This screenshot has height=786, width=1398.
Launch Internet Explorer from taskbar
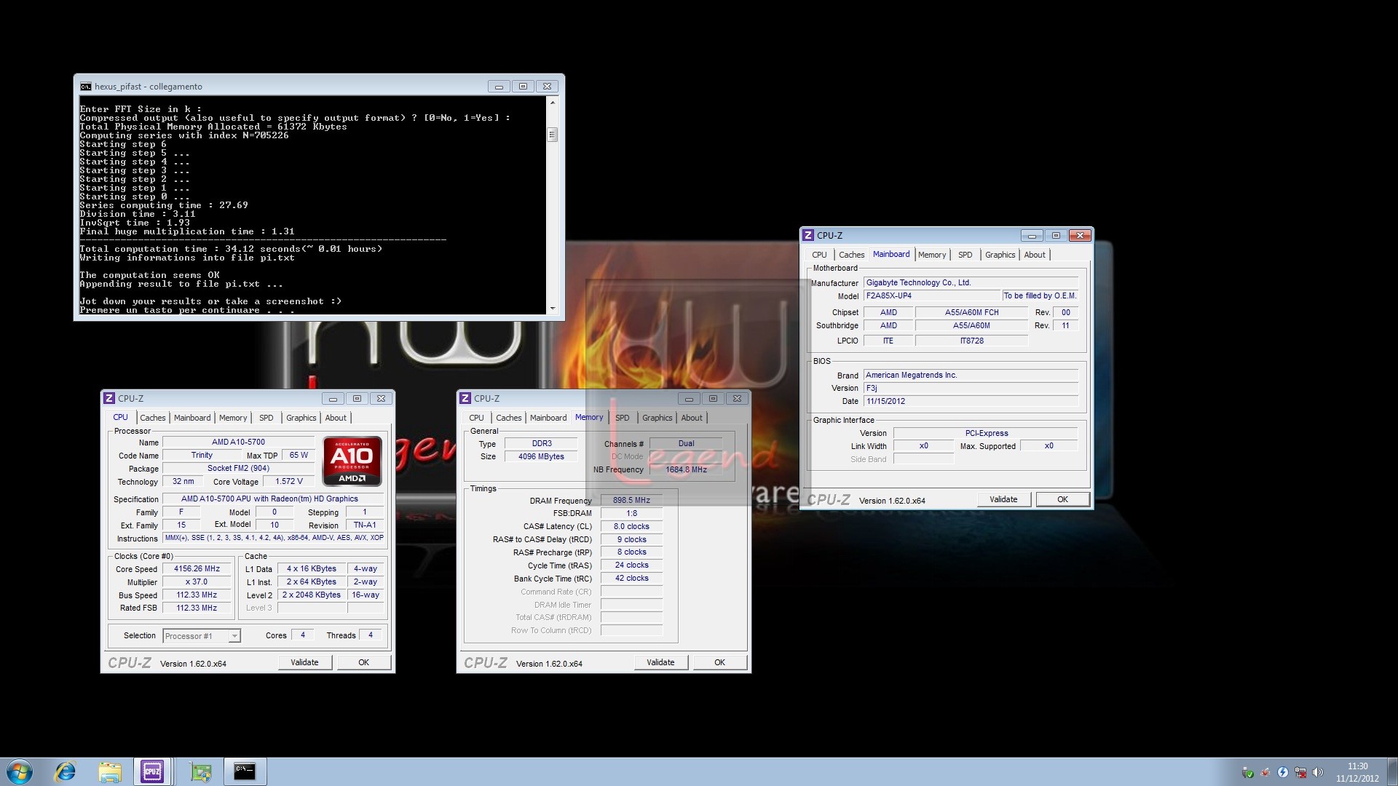point(66,771)
